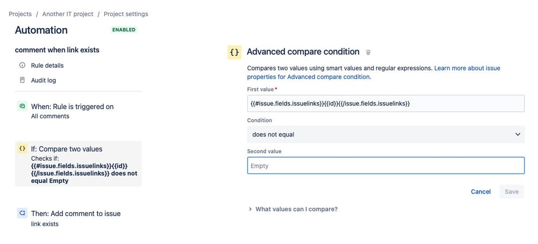The height and width of the screenshot is (244, 538).
Task: Go to Projects breadcrumb
Action: click(x=20, y=14)
